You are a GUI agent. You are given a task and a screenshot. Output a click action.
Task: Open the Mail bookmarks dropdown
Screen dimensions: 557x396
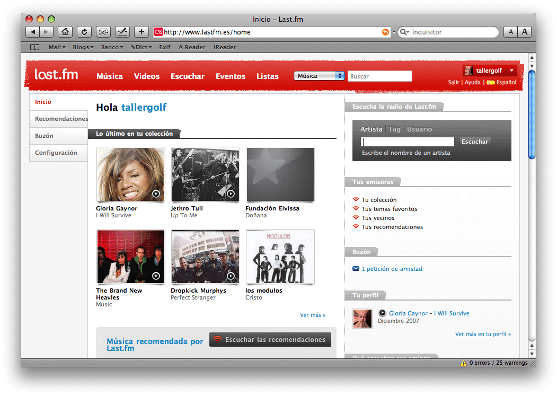[57, 47]
